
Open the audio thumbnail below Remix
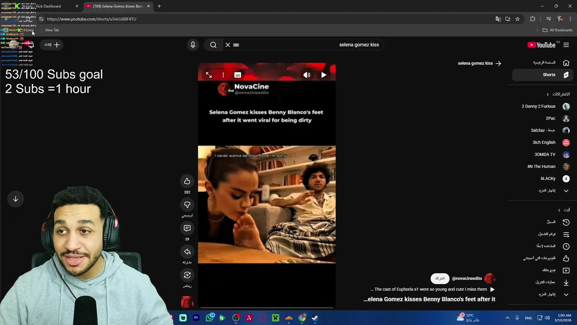point(187,302)
